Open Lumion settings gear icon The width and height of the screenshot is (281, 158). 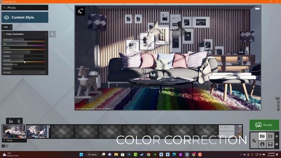277,136
